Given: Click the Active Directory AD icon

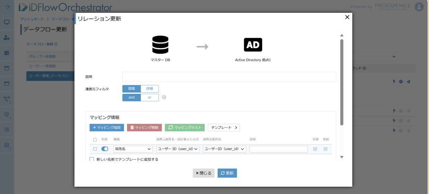Looking at the screenshot, I should [x=253, y=45].
